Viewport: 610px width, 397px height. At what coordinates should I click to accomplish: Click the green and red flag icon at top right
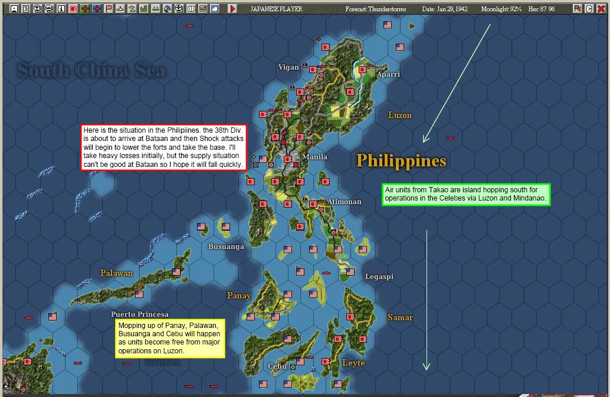tap(578, 9)
